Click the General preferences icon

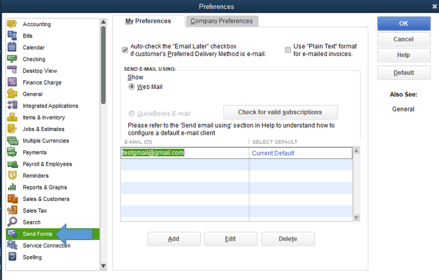(12, 94)
